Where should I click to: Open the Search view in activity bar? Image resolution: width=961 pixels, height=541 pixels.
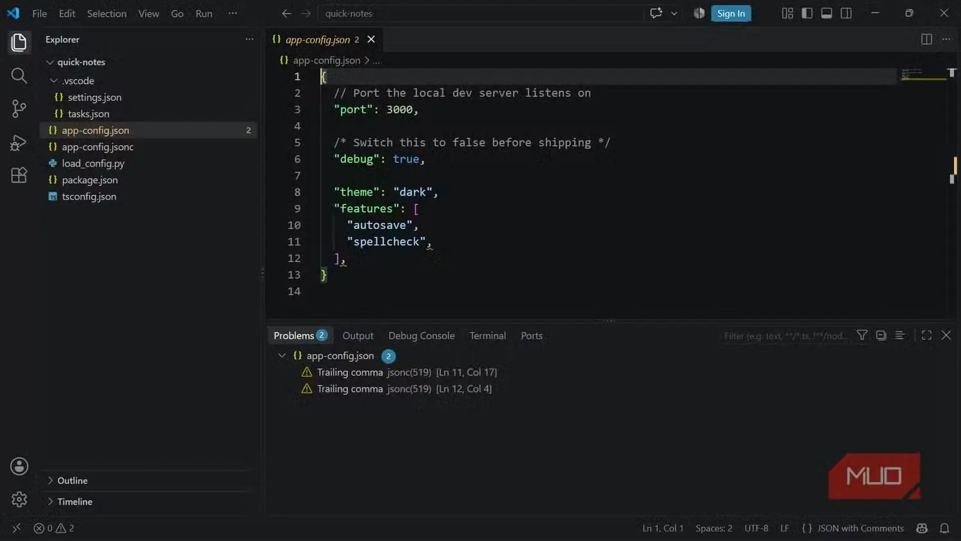coord(19,76)
